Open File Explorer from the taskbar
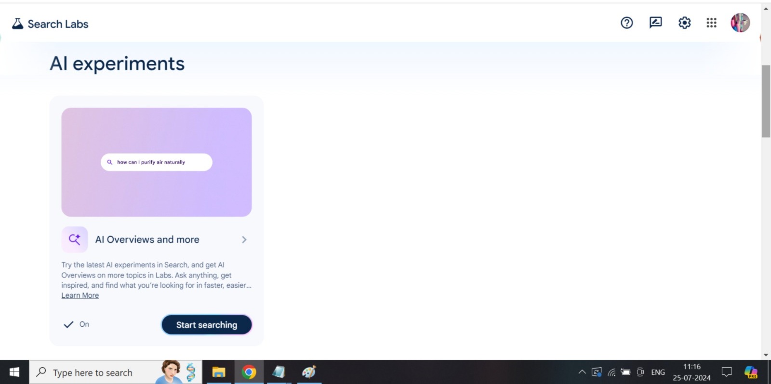This screenshot has height=384, width=771. click(x=219, y=372)
